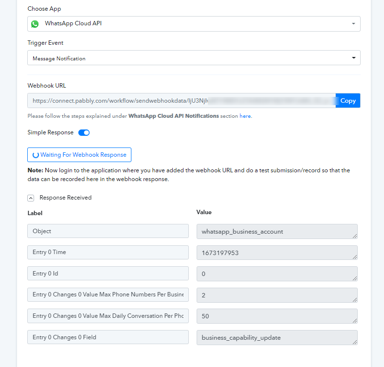This screenshot has height=367, width=384.
Task: Click the spinner icon in the Waiting button
Action: [36, 155]
